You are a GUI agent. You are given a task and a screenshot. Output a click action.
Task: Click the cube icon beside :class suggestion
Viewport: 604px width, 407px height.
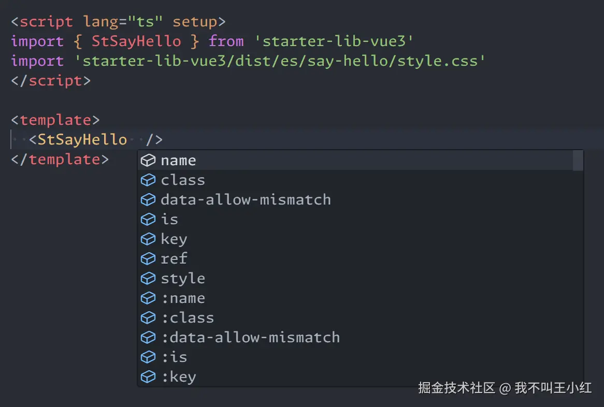coord(148,318)
